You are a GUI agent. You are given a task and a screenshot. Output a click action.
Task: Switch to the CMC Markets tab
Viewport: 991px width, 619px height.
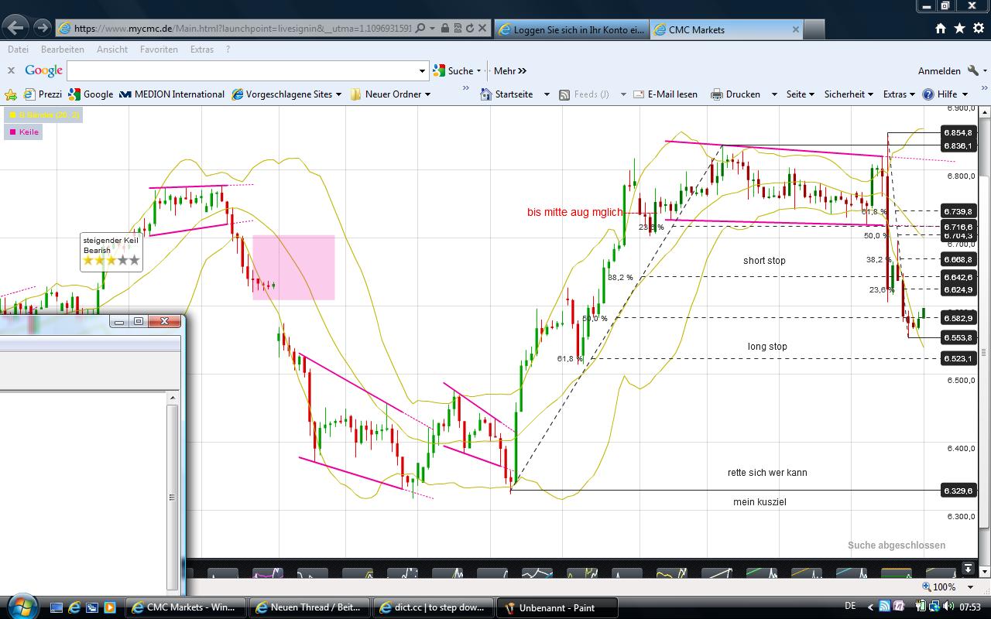click(728, 29)
